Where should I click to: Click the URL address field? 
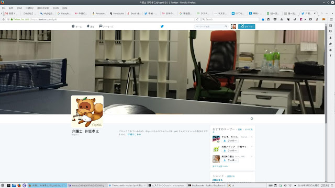(x=112, y=19)
